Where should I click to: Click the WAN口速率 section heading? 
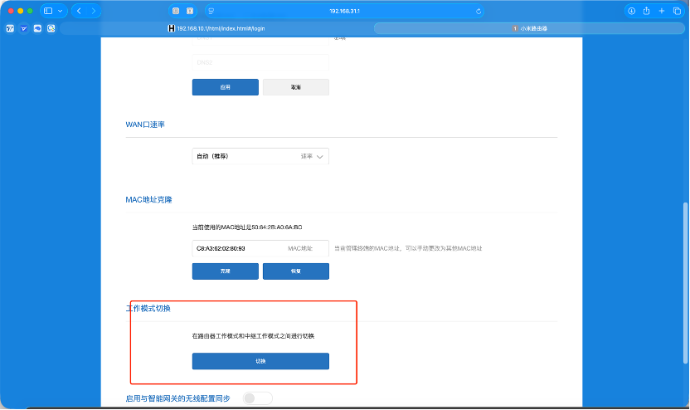click(x=145, y=124)
